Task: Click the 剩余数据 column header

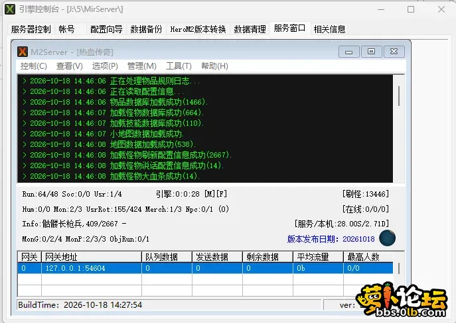Action: 267,257
